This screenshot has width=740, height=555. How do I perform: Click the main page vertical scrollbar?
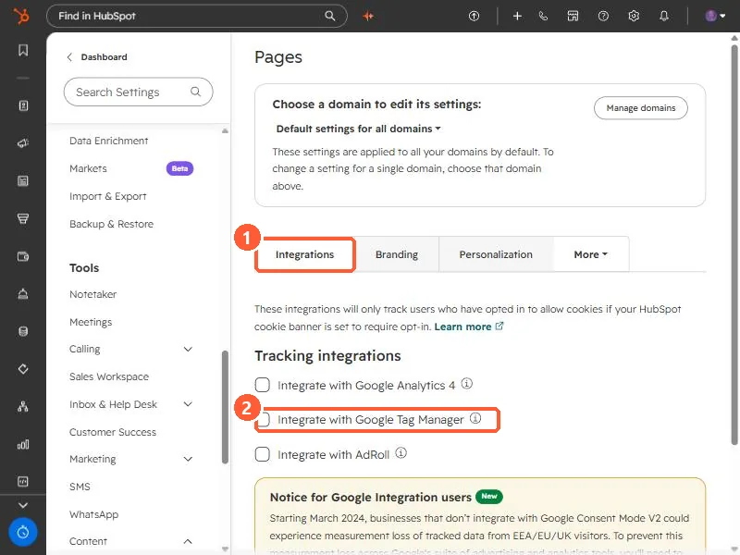[734, 245]
